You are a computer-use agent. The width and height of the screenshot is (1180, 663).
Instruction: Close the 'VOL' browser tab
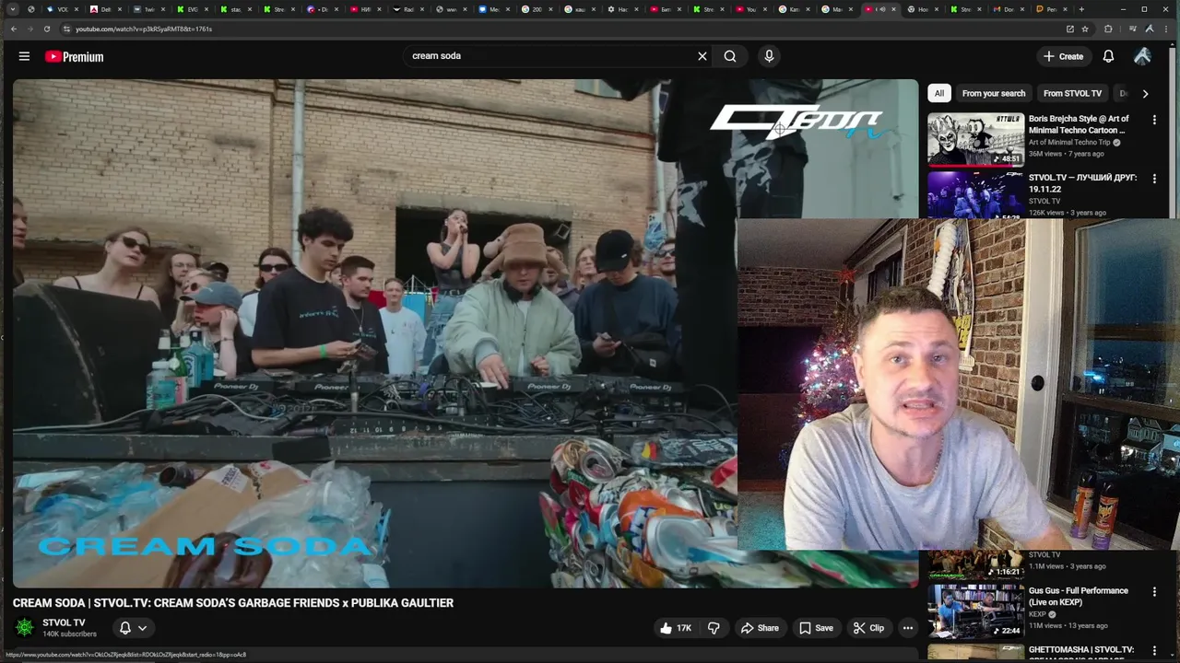point(75,9)
